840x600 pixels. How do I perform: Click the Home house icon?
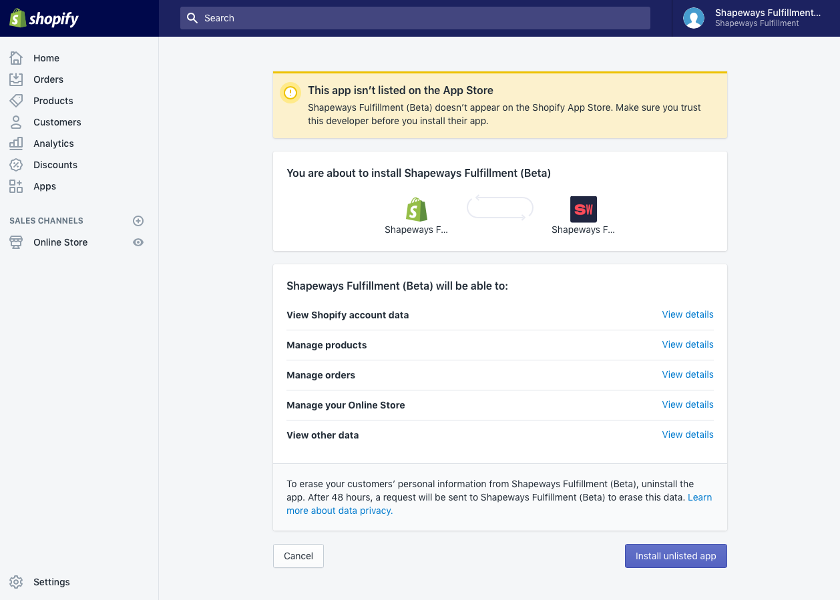click(16, 58)
